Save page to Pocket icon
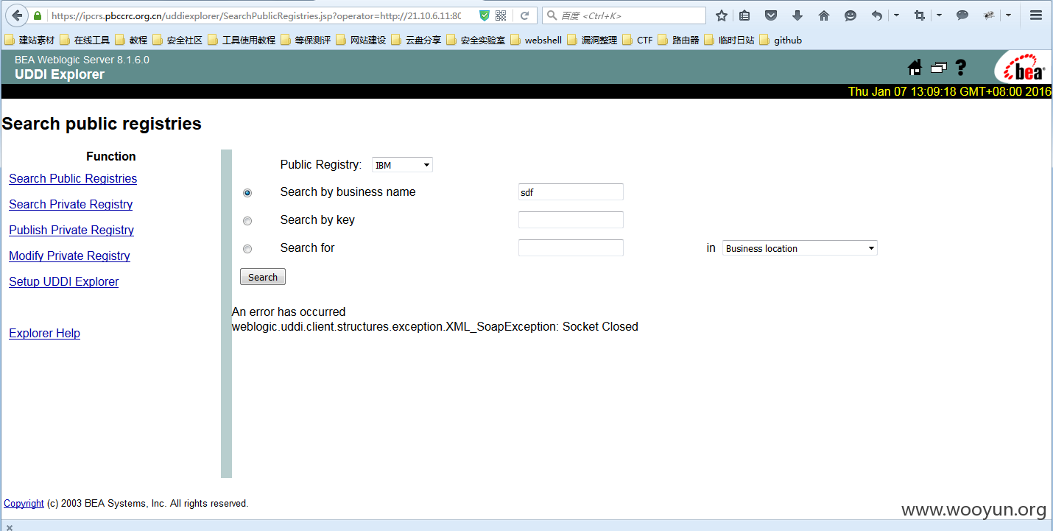 point(770,15)
